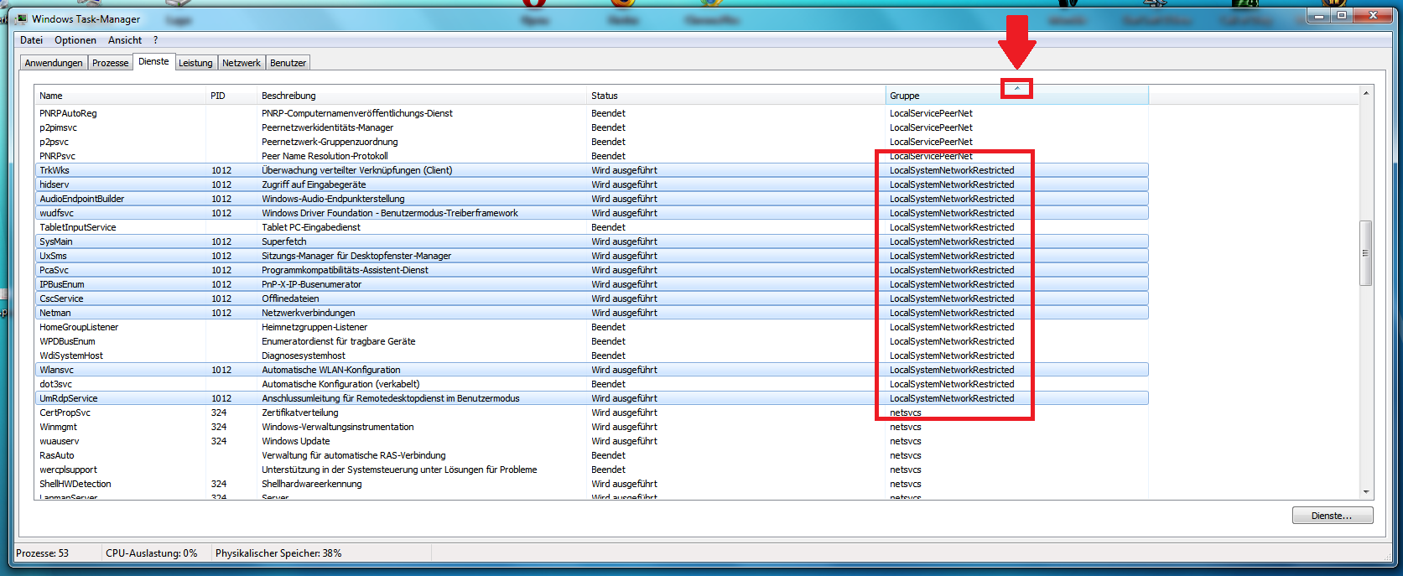
Task: Open the Datei menu
Action: click(x=31, y=40)
